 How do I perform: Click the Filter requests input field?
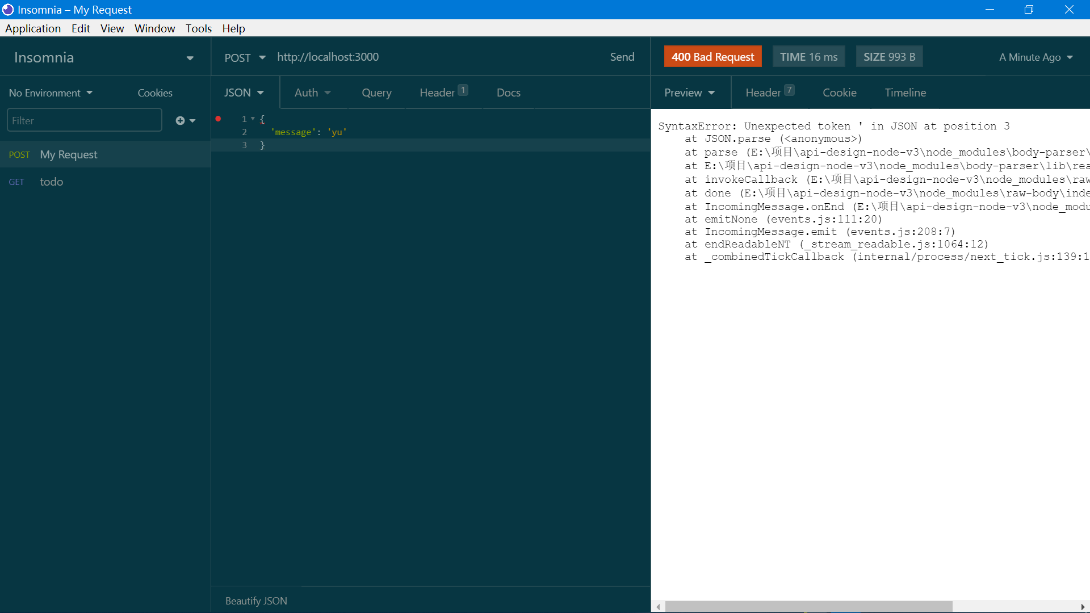[84, 120]
